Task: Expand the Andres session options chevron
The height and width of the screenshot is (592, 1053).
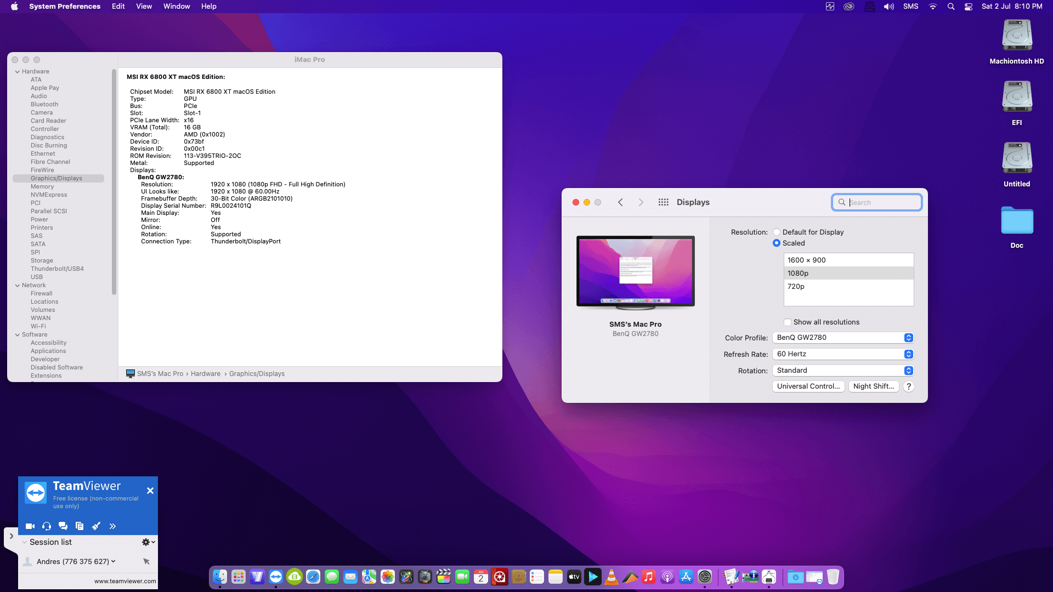Action: (114, 561)
